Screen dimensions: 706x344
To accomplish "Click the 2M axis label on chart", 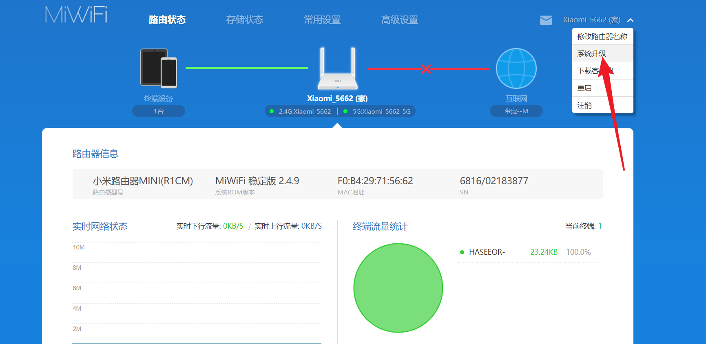I will [77, 329].
